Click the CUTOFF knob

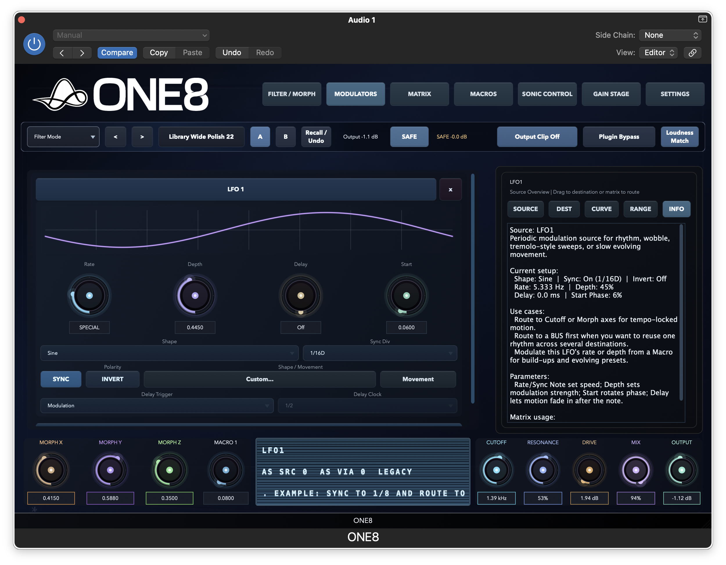496,470
